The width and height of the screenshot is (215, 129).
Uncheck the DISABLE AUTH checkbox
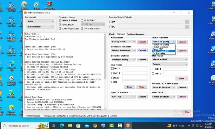(60, 21)
